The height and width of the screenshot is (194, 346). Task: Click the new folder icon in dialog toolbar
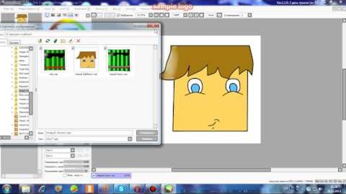[x=63, y=41]
